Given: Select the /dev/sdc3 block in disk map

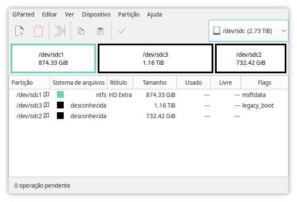Looking at the screenshot, I should 156,58.
